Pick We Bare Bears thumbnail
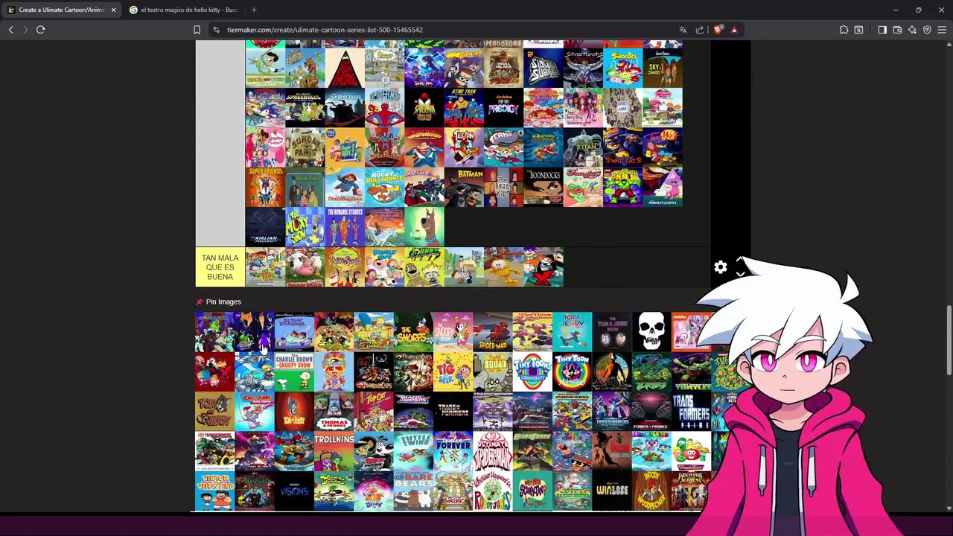This screenshot has width=953, height=536. [x=413, y=491]
